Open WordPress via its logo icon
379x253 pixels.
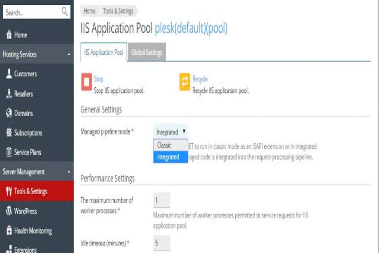[9, 211]
